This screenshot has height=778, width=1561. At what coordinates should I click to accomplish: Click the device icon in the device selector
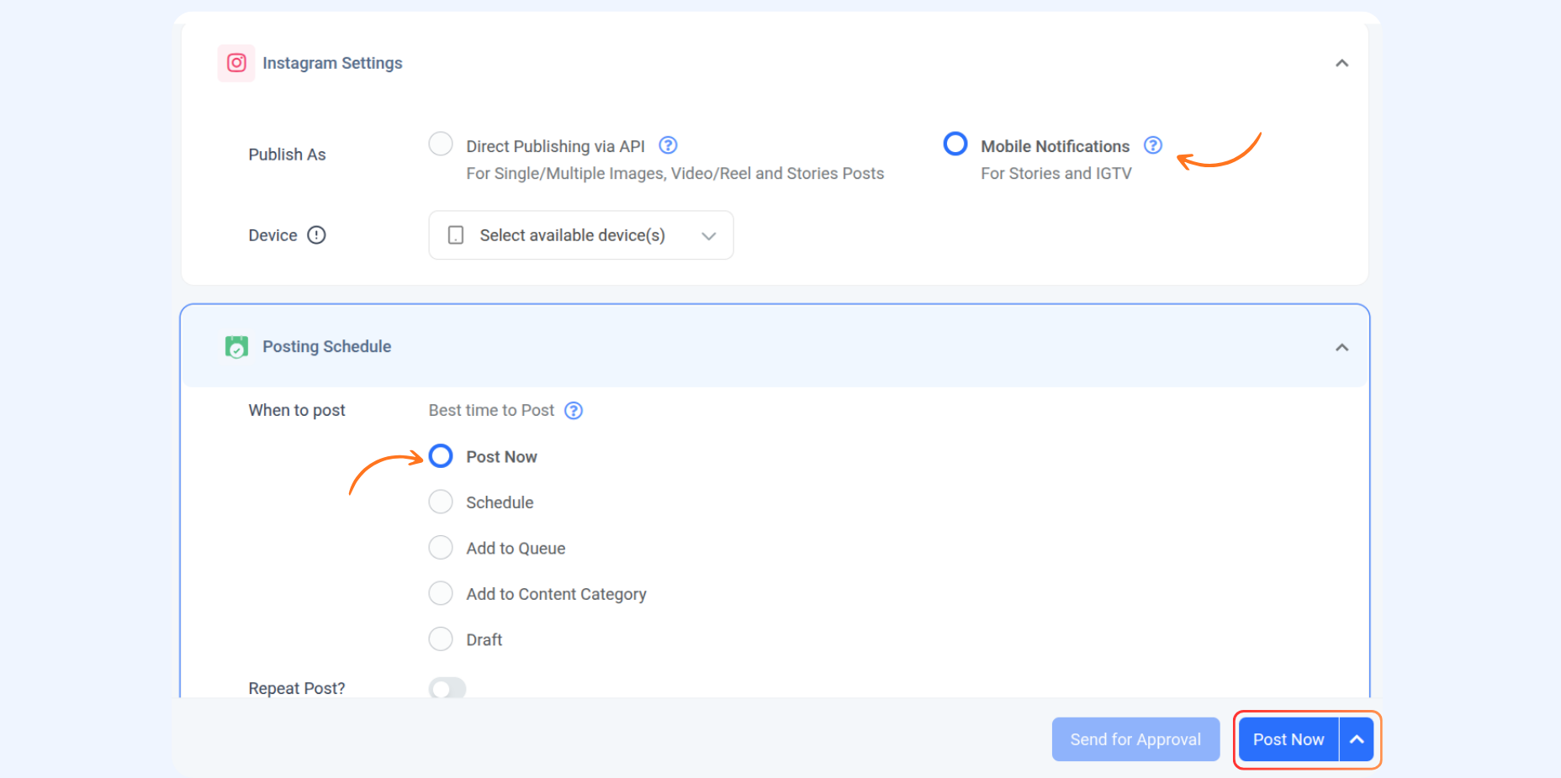pyautogui.click(x=456, y=235)
